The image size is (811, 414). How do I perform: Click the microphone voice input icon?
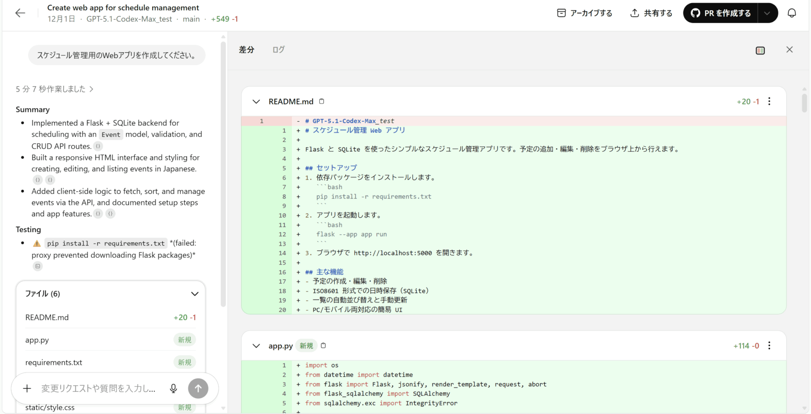[x=173, y=388]
